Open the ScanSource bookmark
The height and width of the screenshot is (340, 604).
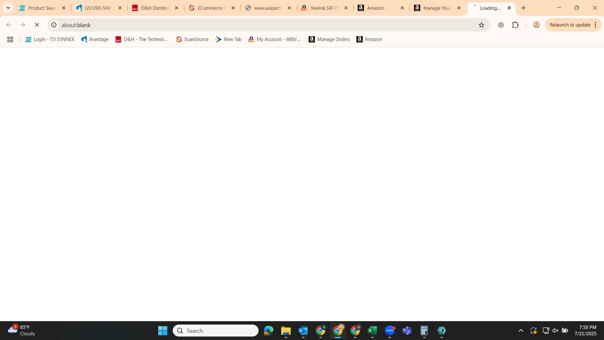[192, 39]
